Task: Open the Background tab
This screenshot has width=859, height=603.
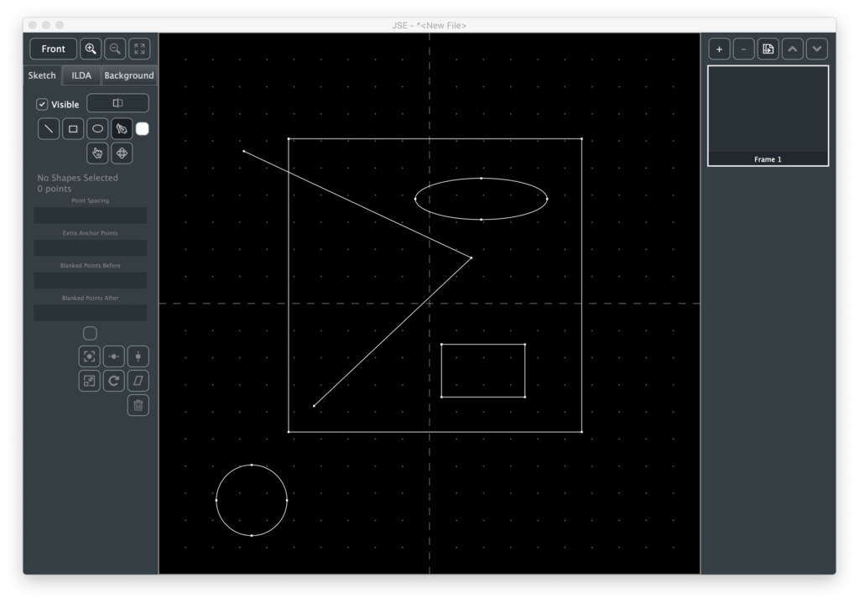Action: 128,75
